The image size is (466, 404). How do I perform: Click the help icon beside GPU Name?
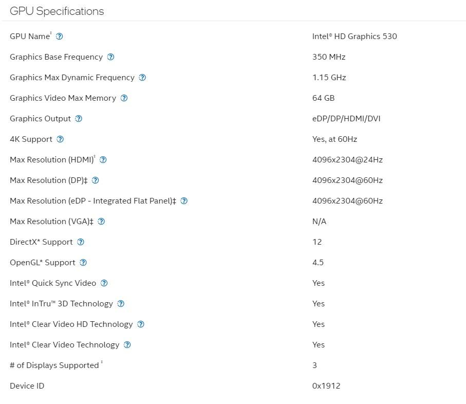[60, 36]
